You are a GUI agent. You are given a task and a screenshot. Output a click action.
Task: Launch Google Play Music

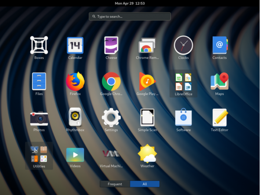tap(147, 81)
